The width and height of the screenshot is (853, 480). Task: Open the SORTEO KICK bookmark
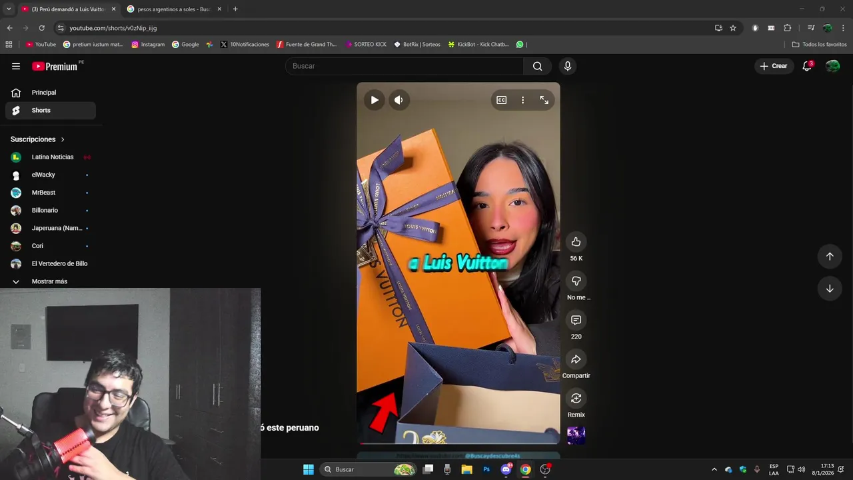pos(366,45)
